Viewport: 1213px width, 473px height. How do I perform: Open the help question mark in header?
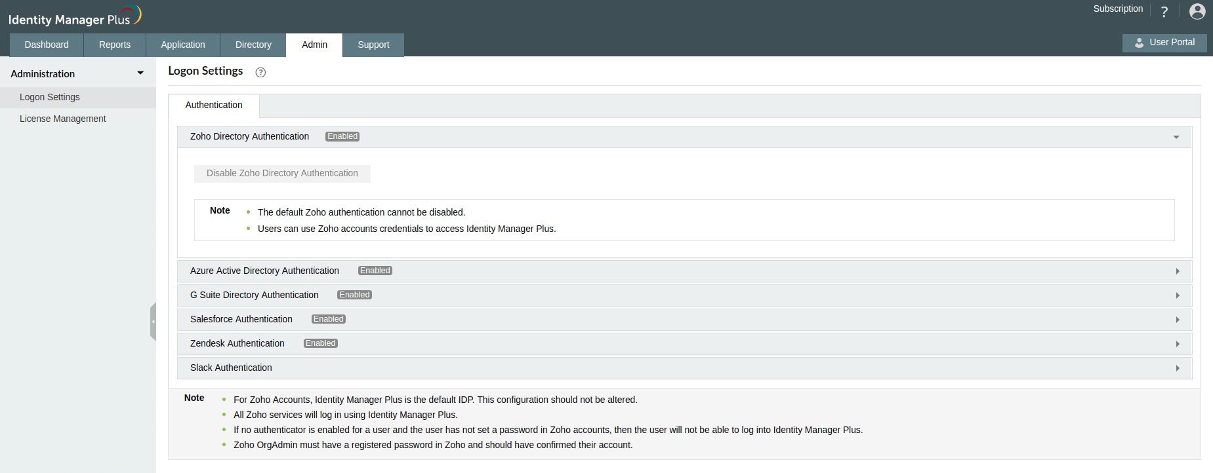[1164, 12]
